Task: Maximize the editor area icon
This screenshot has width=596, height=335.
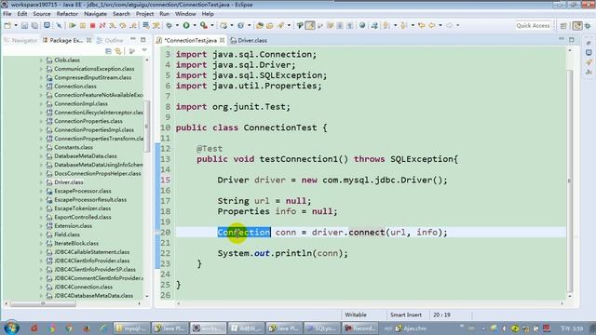Action: [x=572, y=39]
